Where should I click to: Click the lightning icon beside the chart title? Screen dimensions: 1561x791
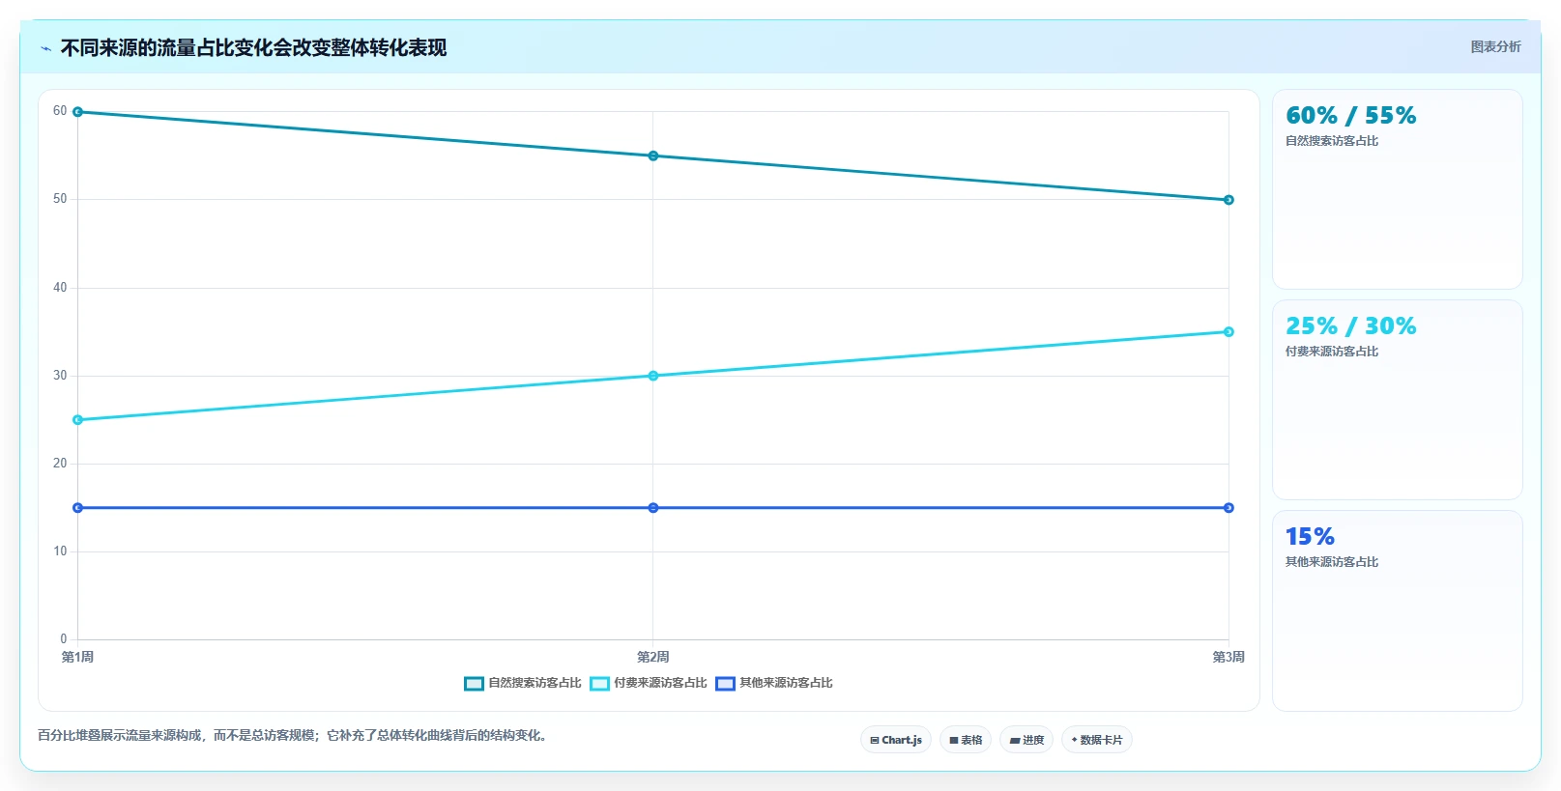coord(45,48)
